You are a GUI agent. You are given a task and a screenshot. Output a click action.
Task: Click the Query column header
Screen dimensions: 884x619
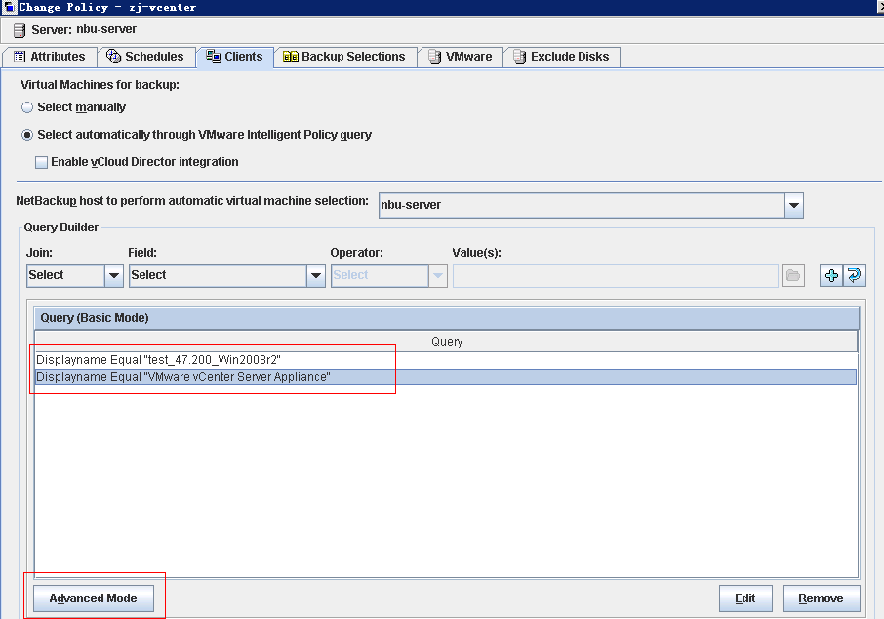click(446, 342)
